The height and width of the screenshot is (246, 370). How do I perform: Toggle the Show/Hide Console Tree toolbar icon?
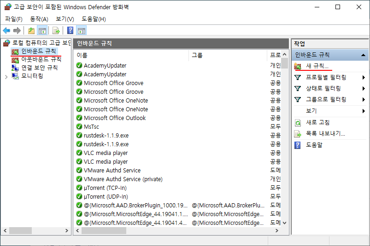pos(42,31)
